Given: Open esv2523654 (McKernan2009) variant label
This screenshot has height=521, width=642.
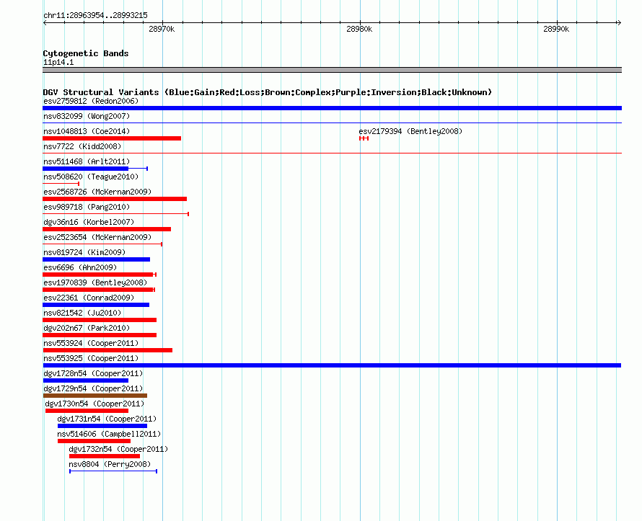Looking at the screenshot, I should tap(97, 237).
